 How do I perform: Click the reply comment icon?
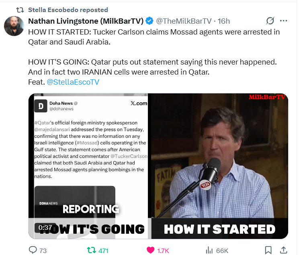[x=33, y=250]
